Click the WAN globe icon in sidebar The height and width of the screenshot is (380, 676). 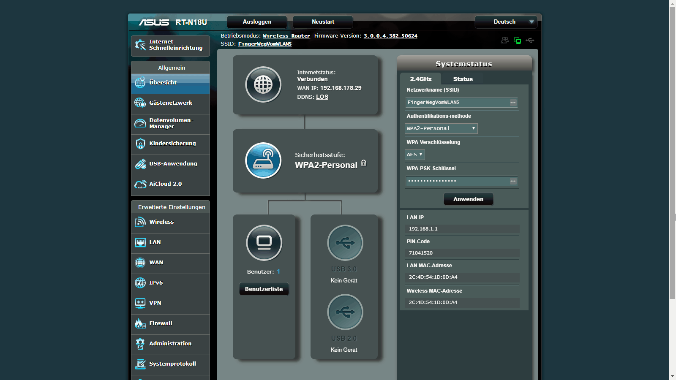click(x=140, y=263)
